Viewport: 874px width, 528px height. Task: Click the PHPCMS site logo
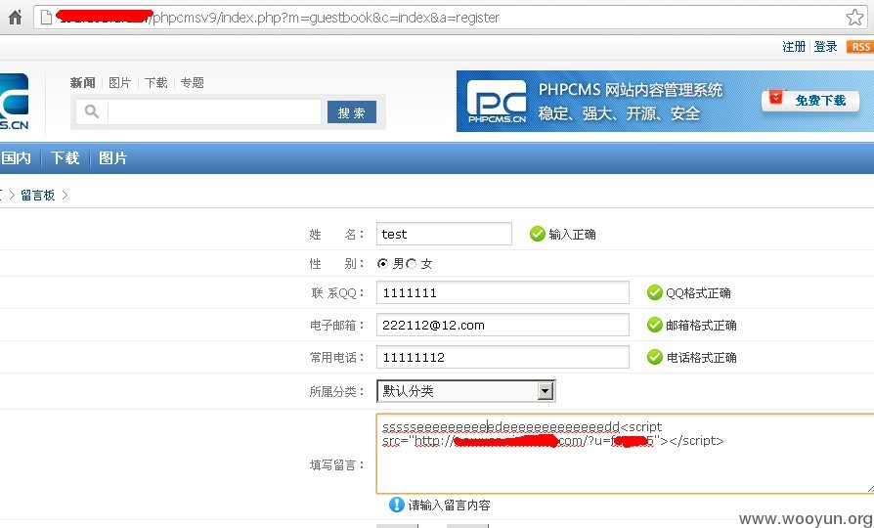[x=14, y=102]
